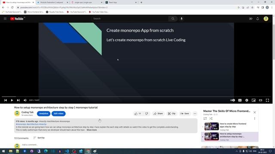Switch to the single-spa browser tab
This screenshot has width=275, height=154.
(x=86, y=3)
